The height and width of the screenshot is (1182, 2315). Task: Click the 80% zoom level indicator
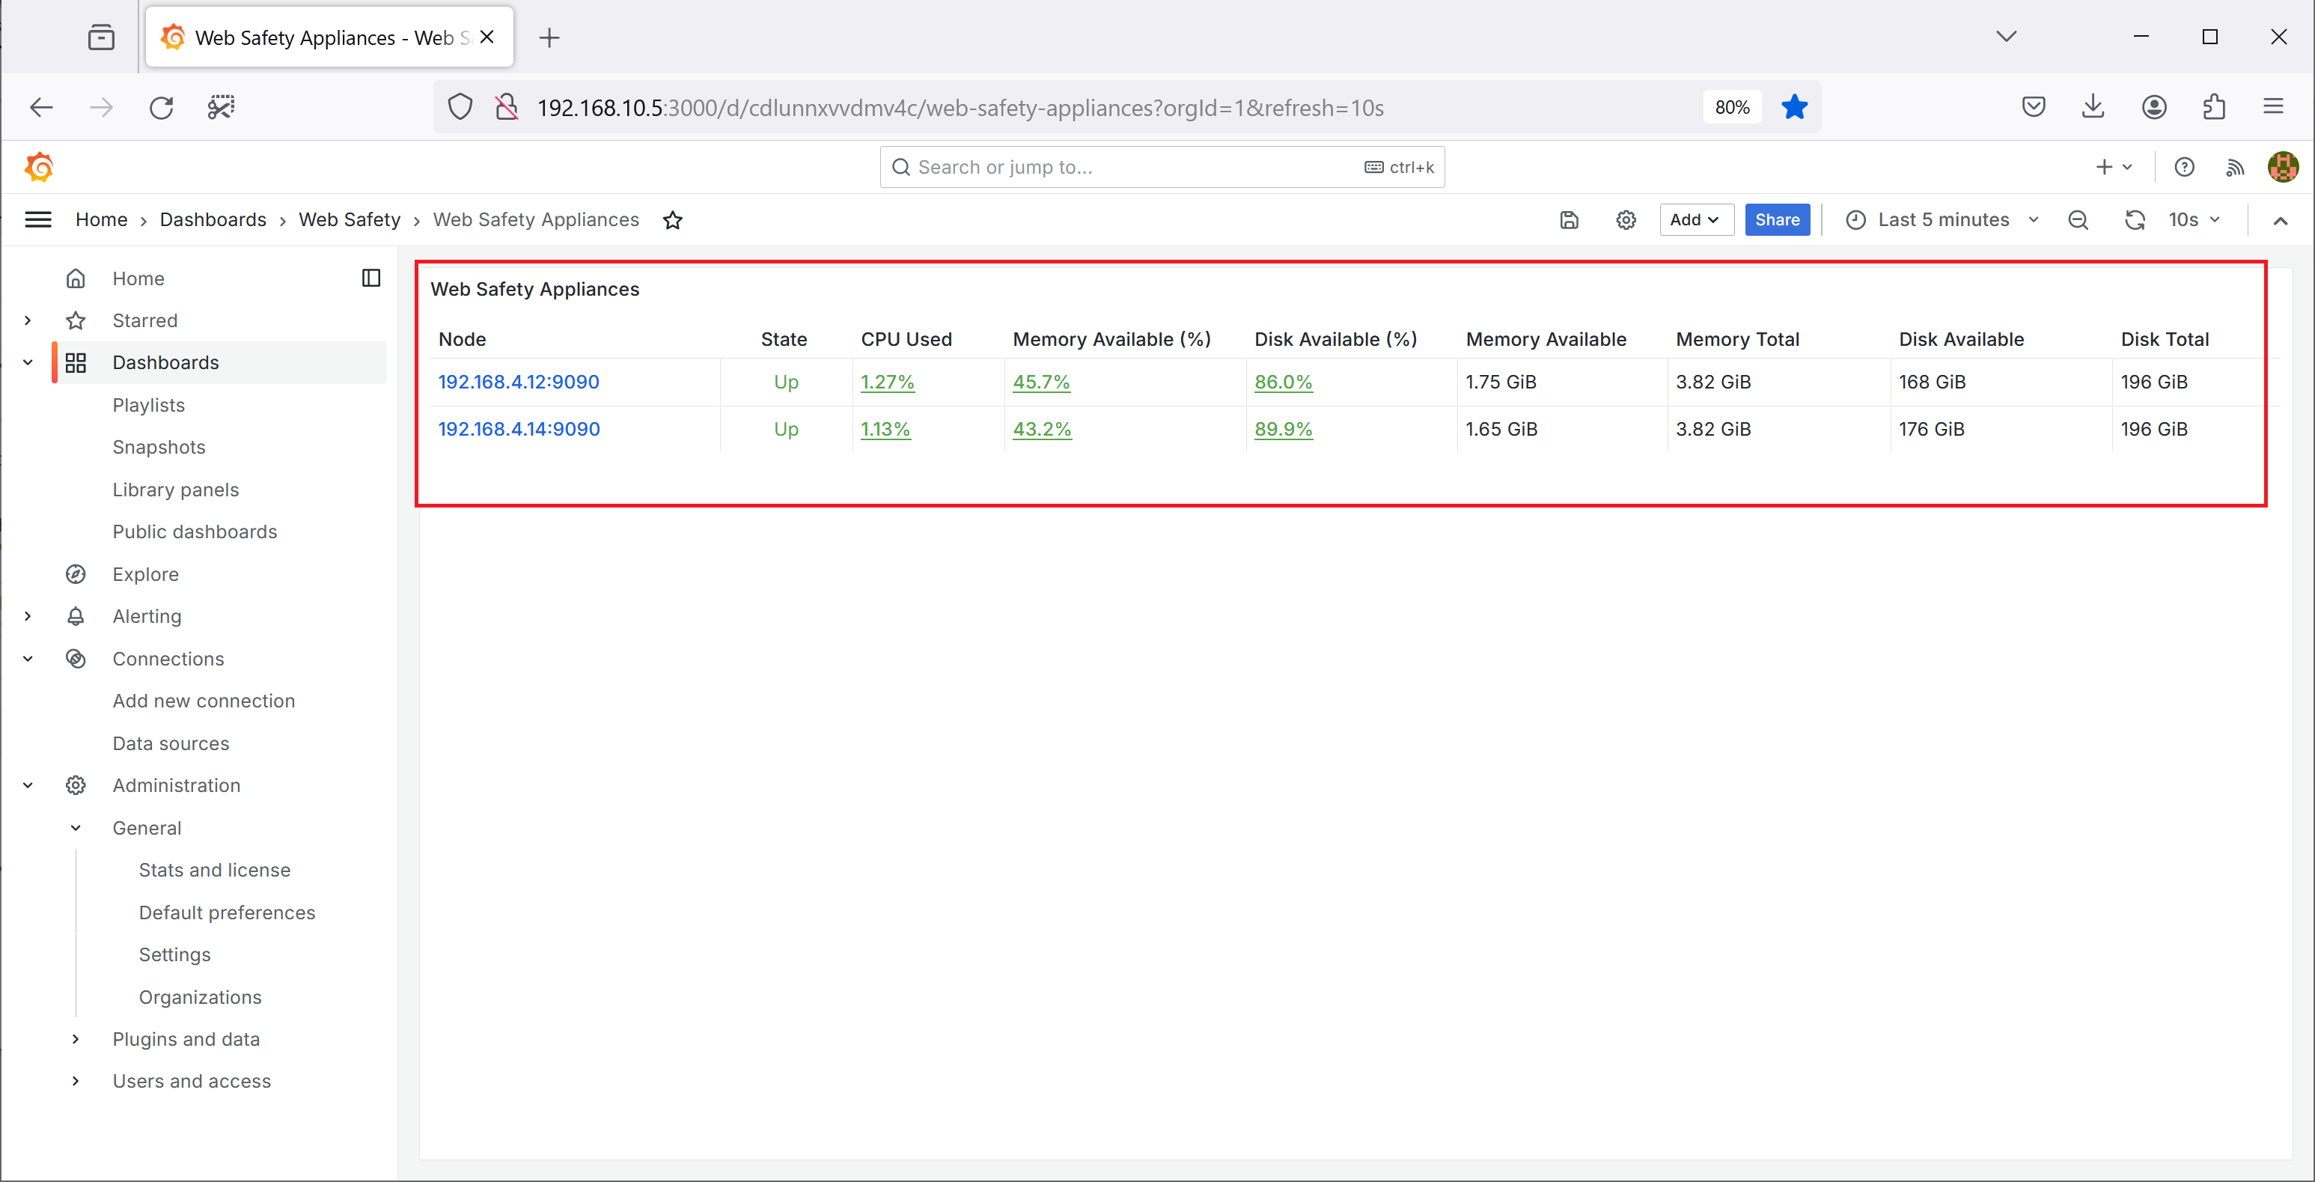click(1732, 108)
